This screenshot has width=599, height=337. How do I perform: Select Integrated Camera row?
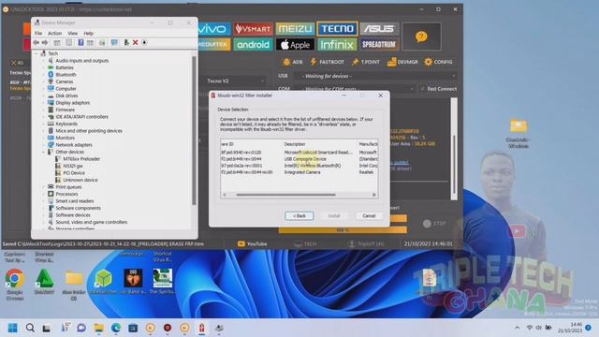coord(299,172)
